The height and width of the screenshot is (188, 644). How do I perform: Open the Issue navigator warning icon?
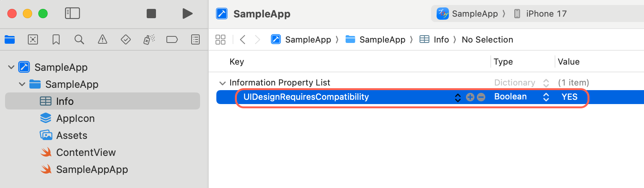pos(103,39)
